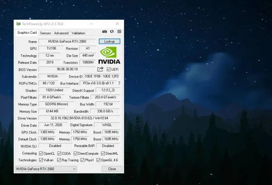Click the Lookup button
The width and height of the screenshot is (272, 185).
coord(110,41)
